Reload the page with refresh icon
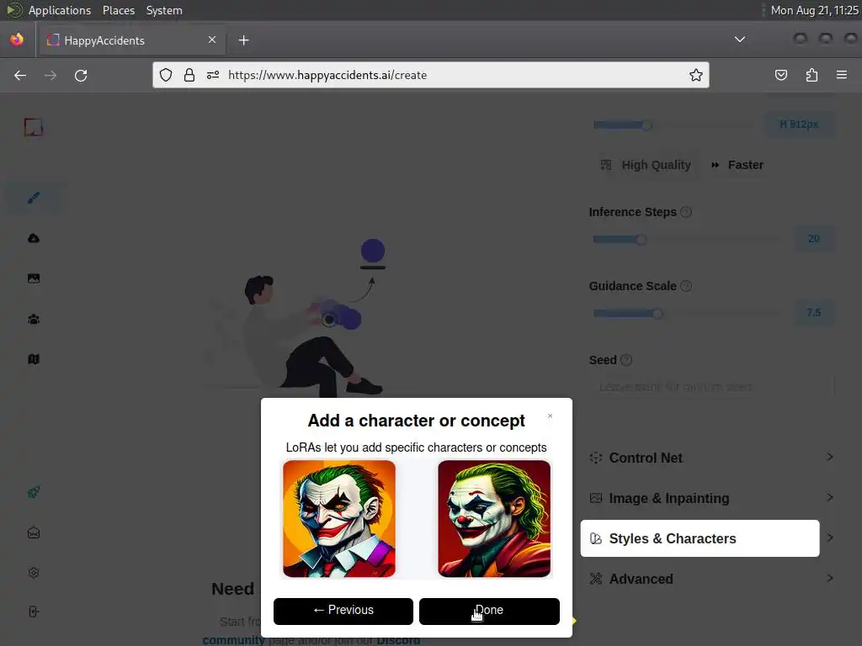The height and width of the screenshot is (646, 862). [x=81, y=75]
